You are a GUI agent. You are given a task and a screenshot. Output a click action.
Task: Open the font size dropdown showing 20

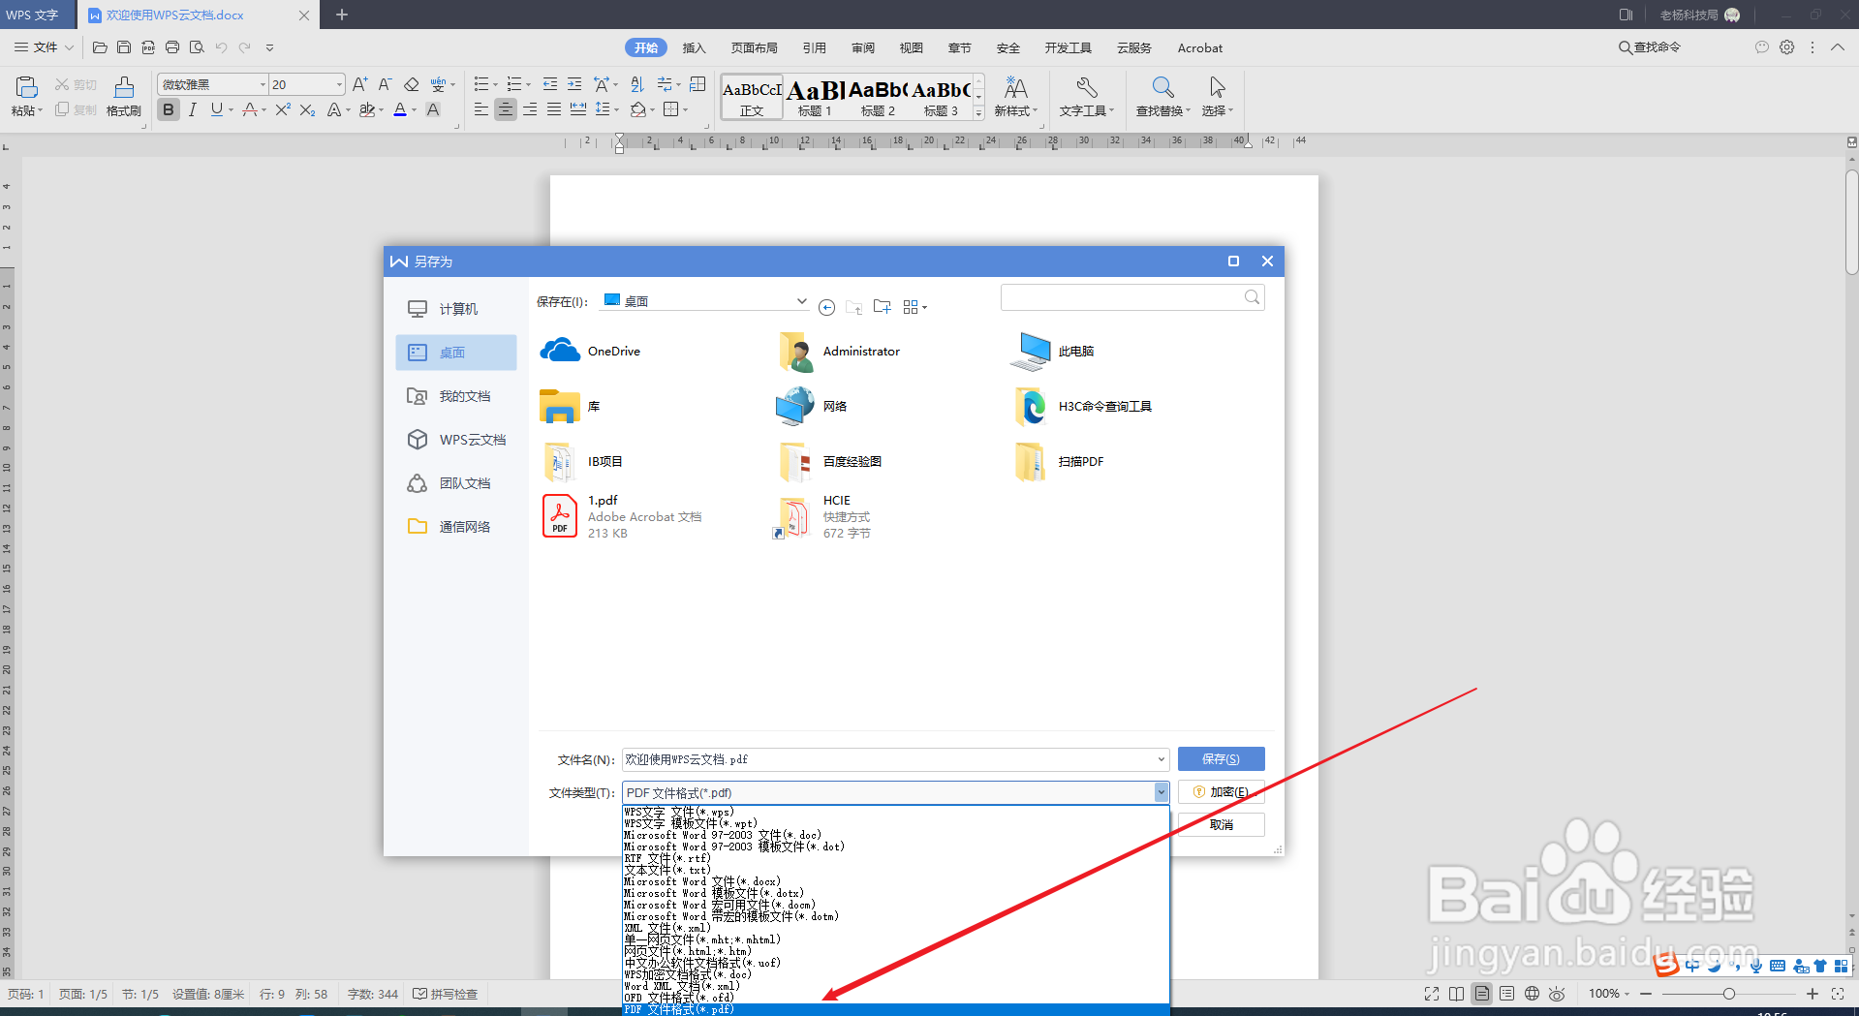tap(338, 84)
